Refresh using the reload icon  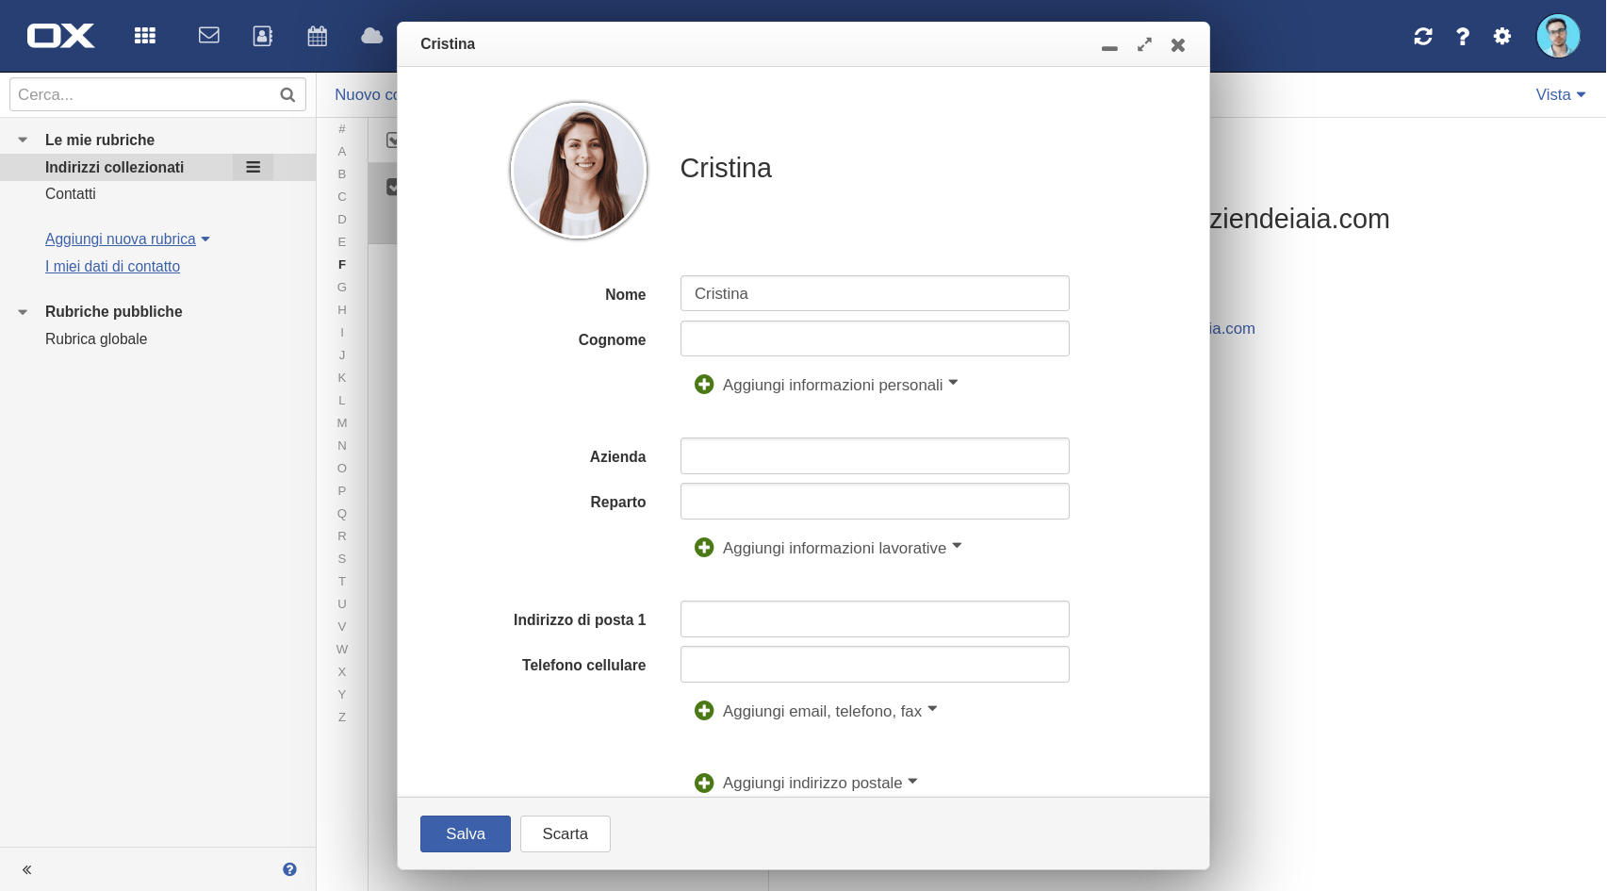[1423, 36]
